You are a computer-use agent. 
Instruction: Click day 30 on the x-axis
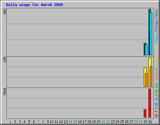click(145, 122)
